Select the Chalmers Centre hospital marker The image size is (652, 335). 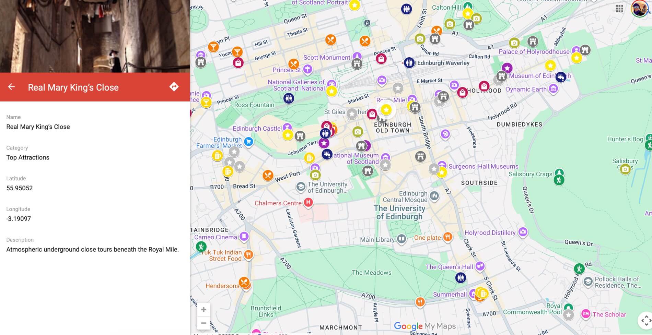[308, 202]
